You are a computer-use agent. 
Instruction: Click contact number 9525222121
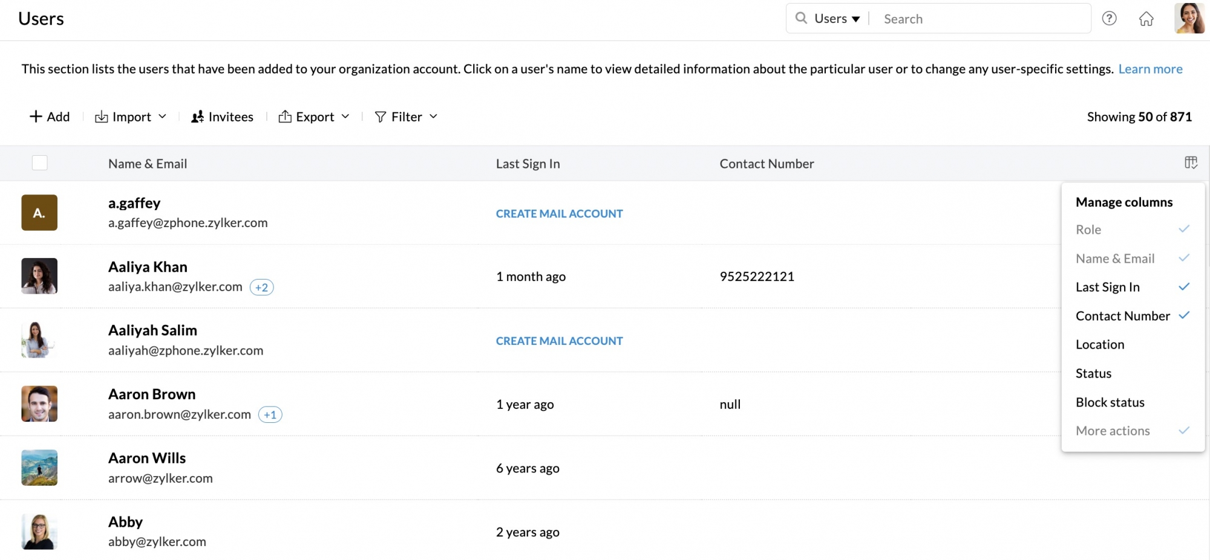[757, 277]
